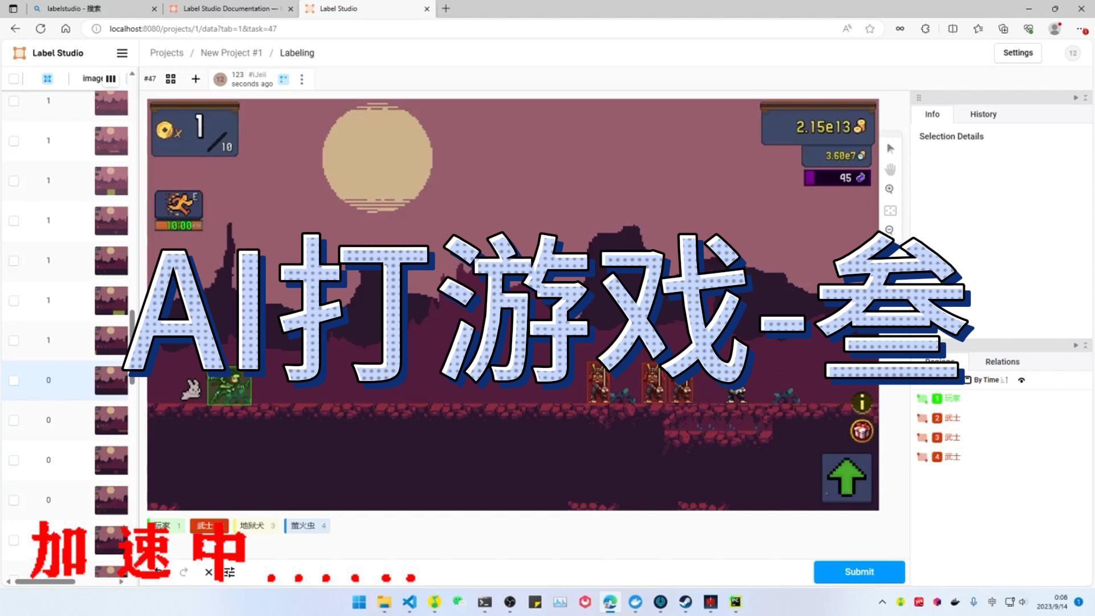Go to New Project #1 breadcrumb
The width and height of the screenshot is (1095, 616).
(x=231, y=53)
